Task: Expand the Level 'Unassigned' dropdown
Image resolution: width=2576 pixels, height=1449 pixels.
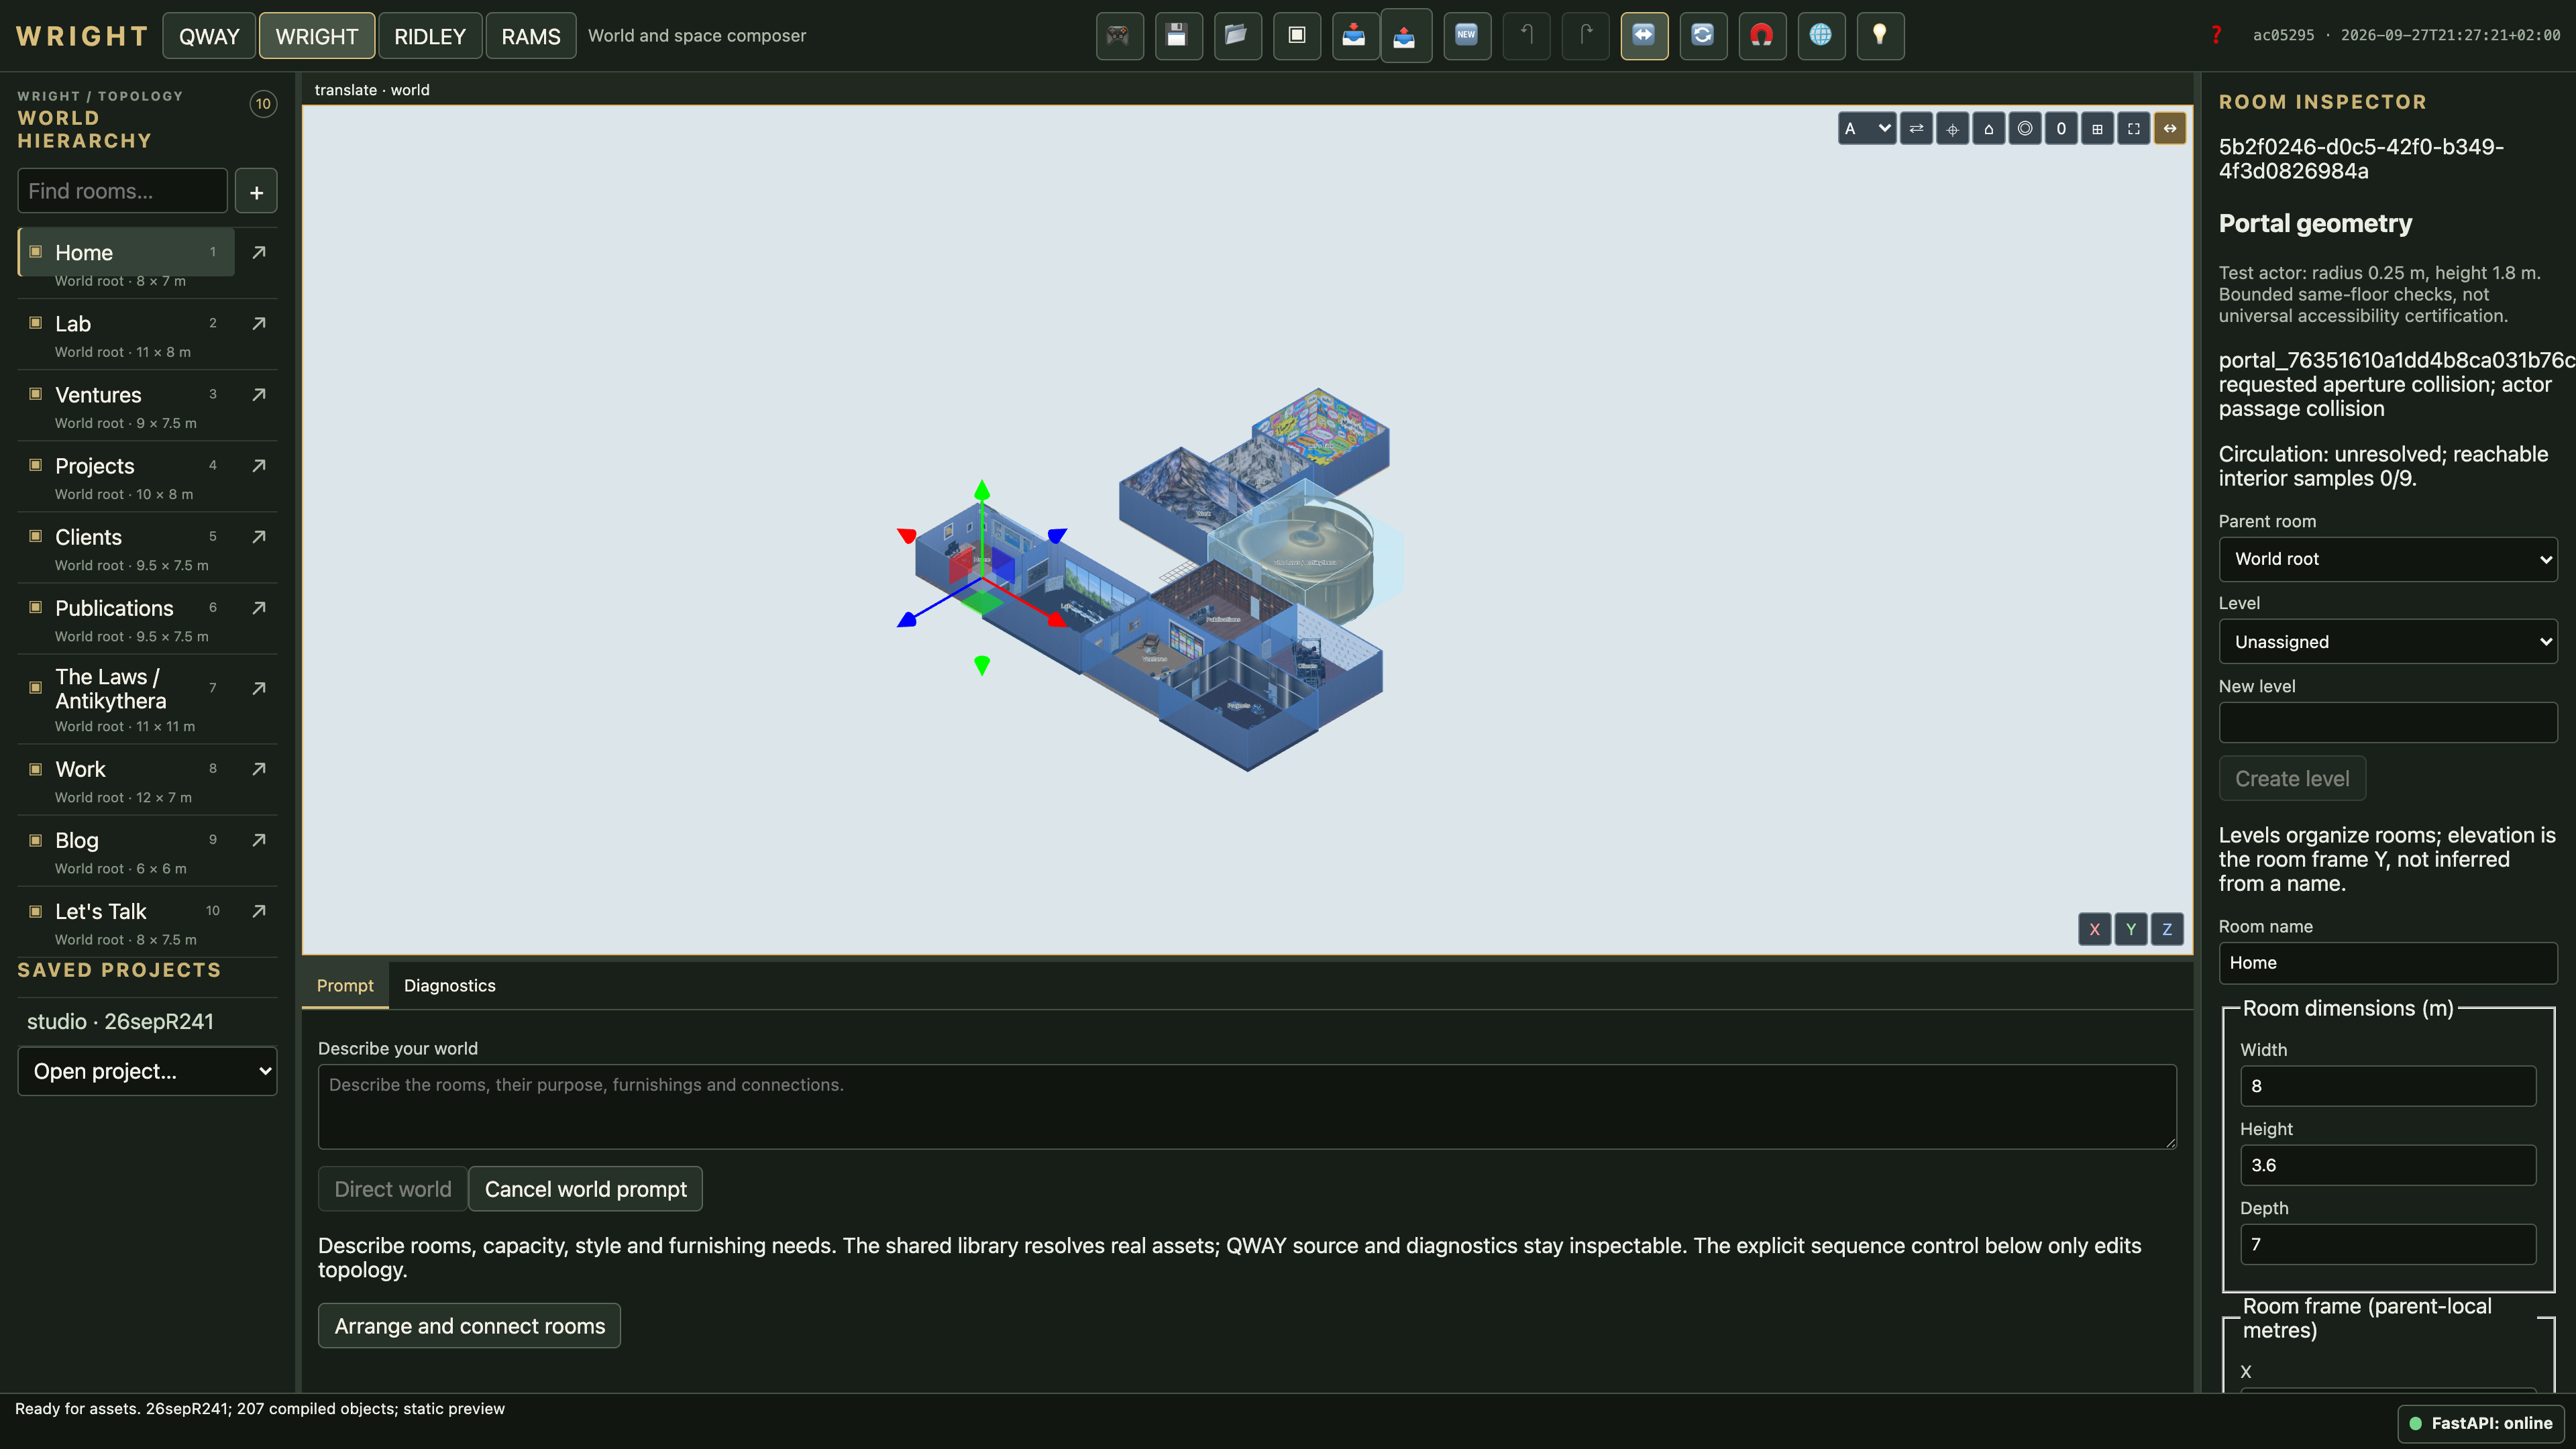Action: pos(2388,641)
